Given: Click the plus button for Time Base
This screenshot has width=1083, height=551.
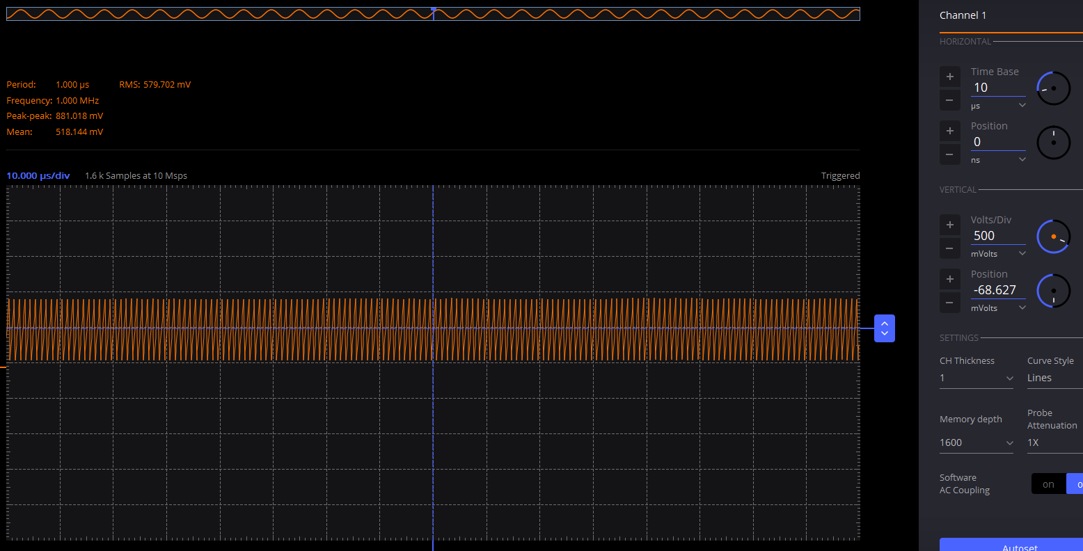Looking at the screenshot, I should pyautogui.click(x=949, y=77).
